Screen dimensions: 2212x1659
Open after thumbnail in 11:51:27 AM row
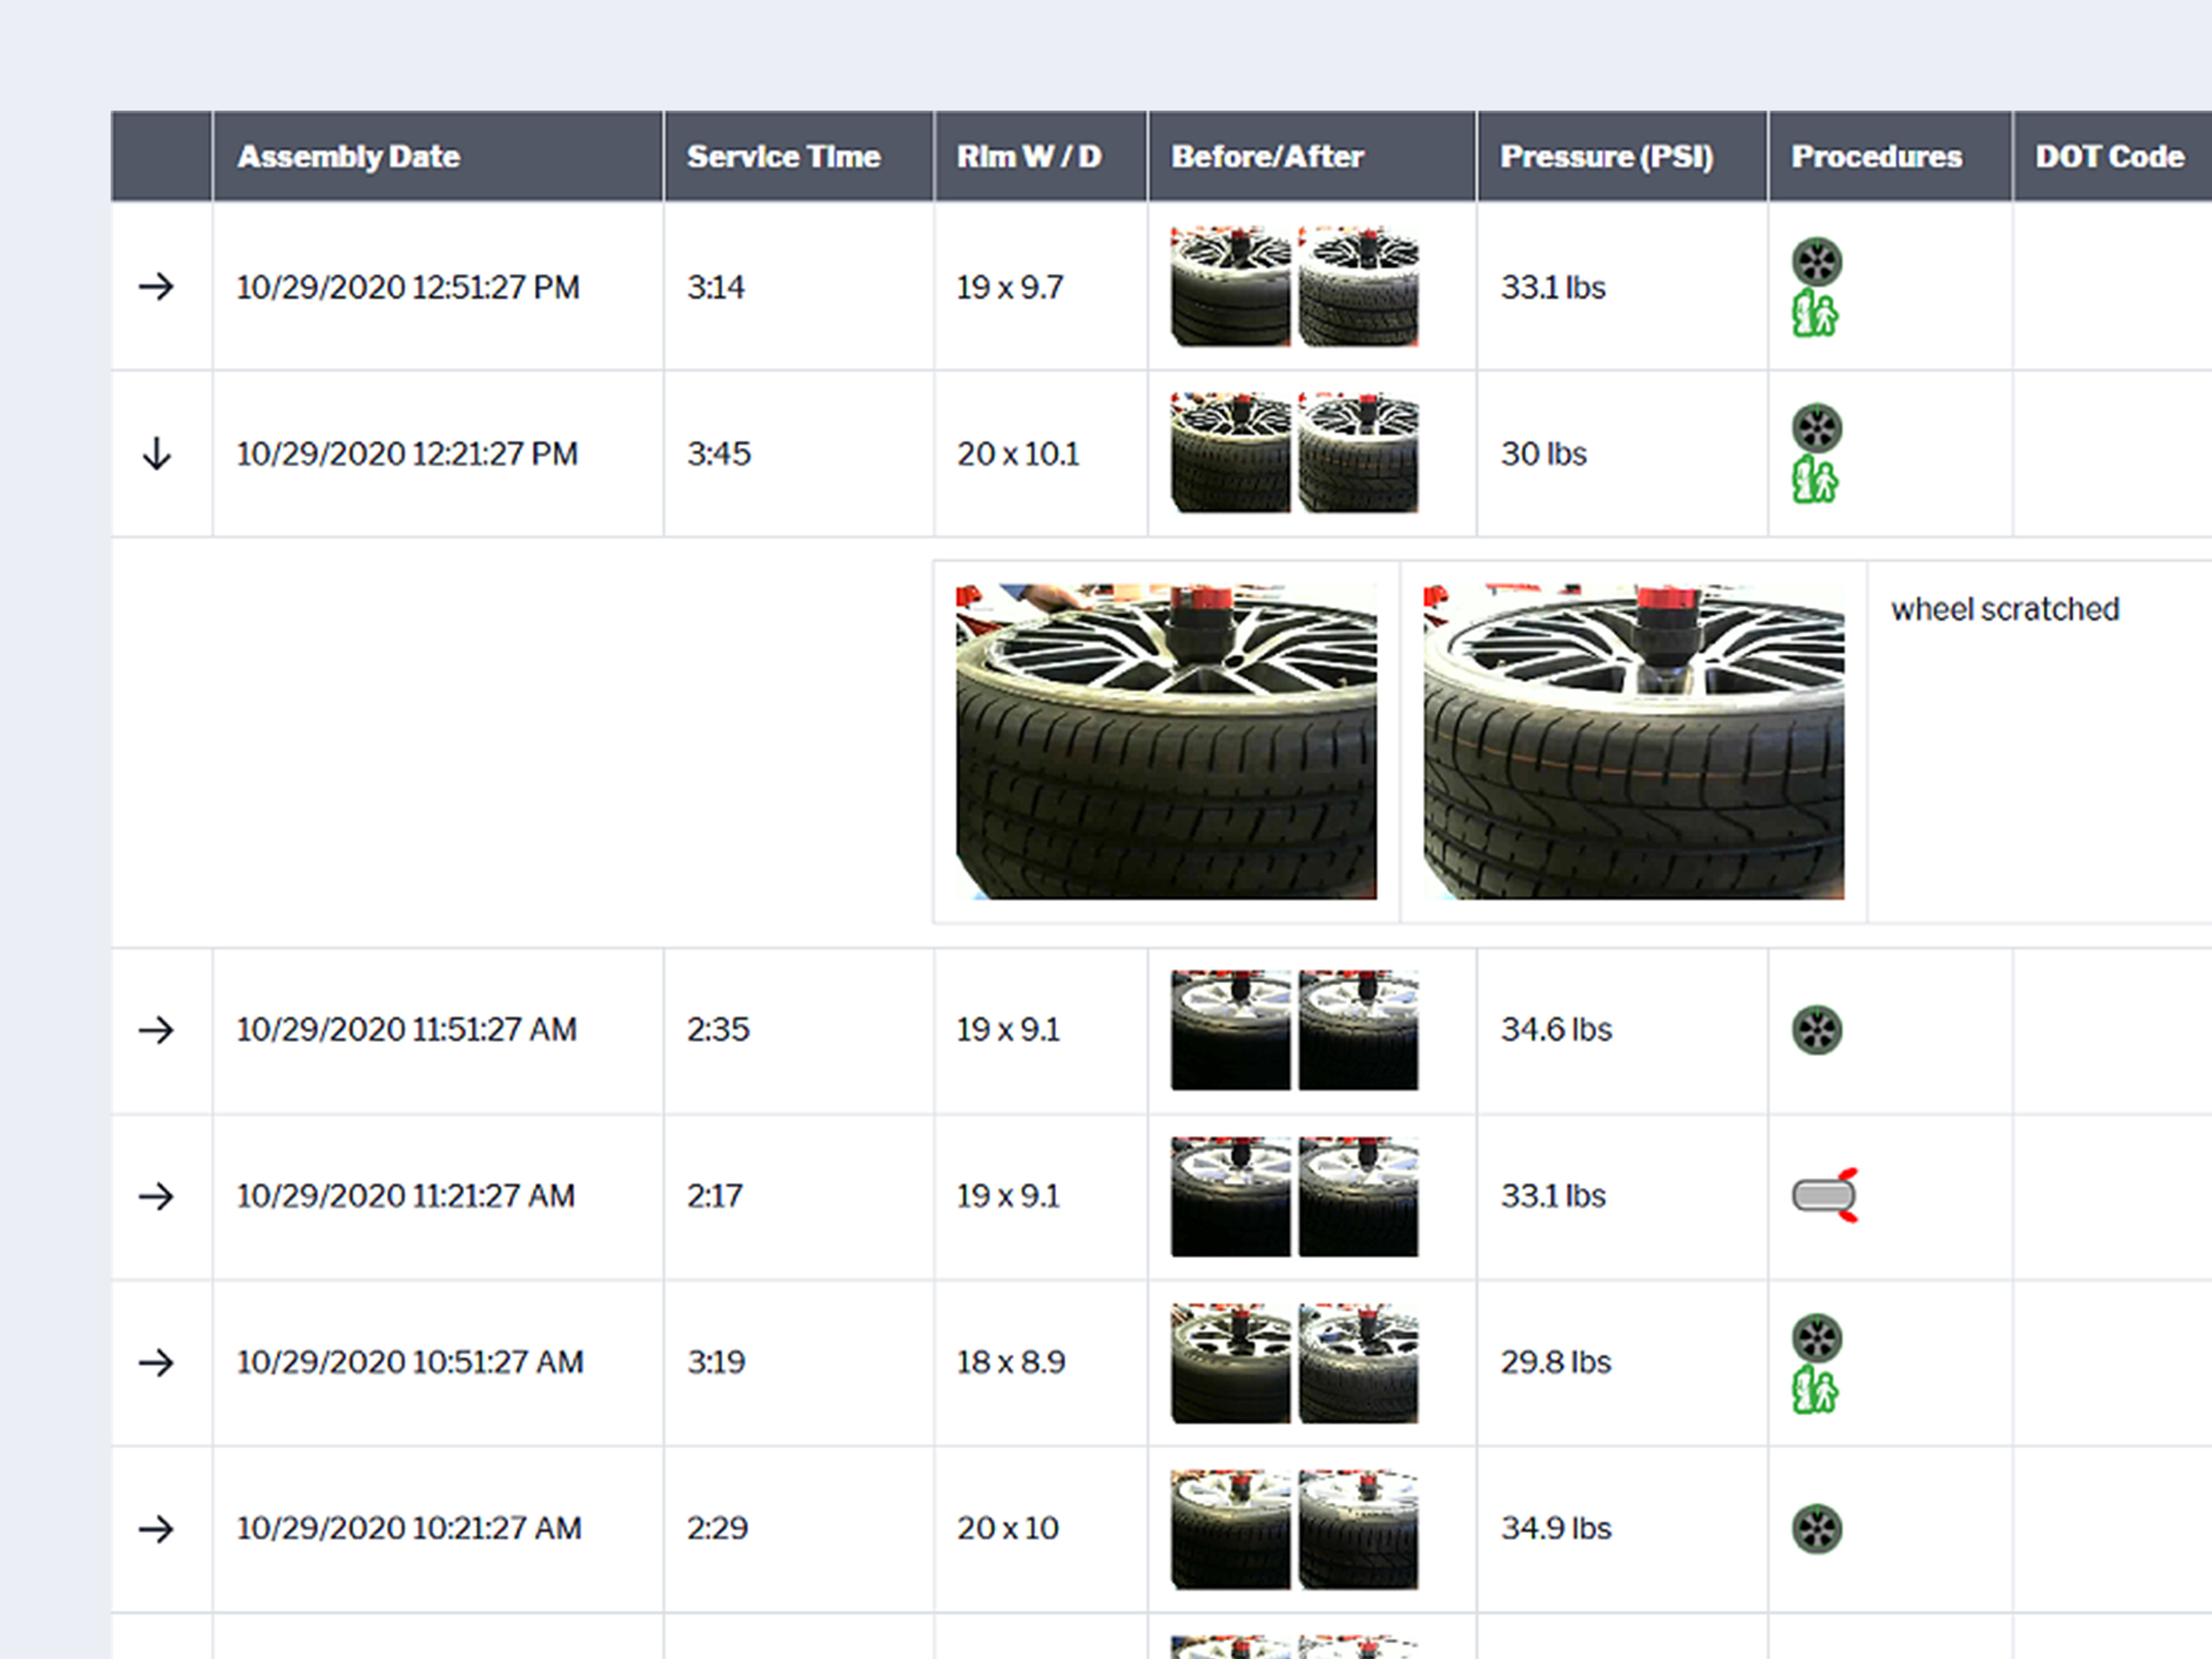pos(1358,1030)
